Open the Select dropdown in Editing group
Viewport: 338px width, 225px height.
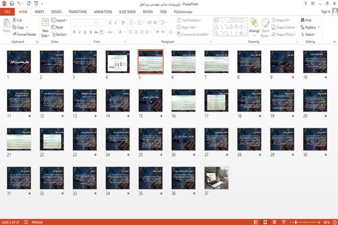point(308,34)
